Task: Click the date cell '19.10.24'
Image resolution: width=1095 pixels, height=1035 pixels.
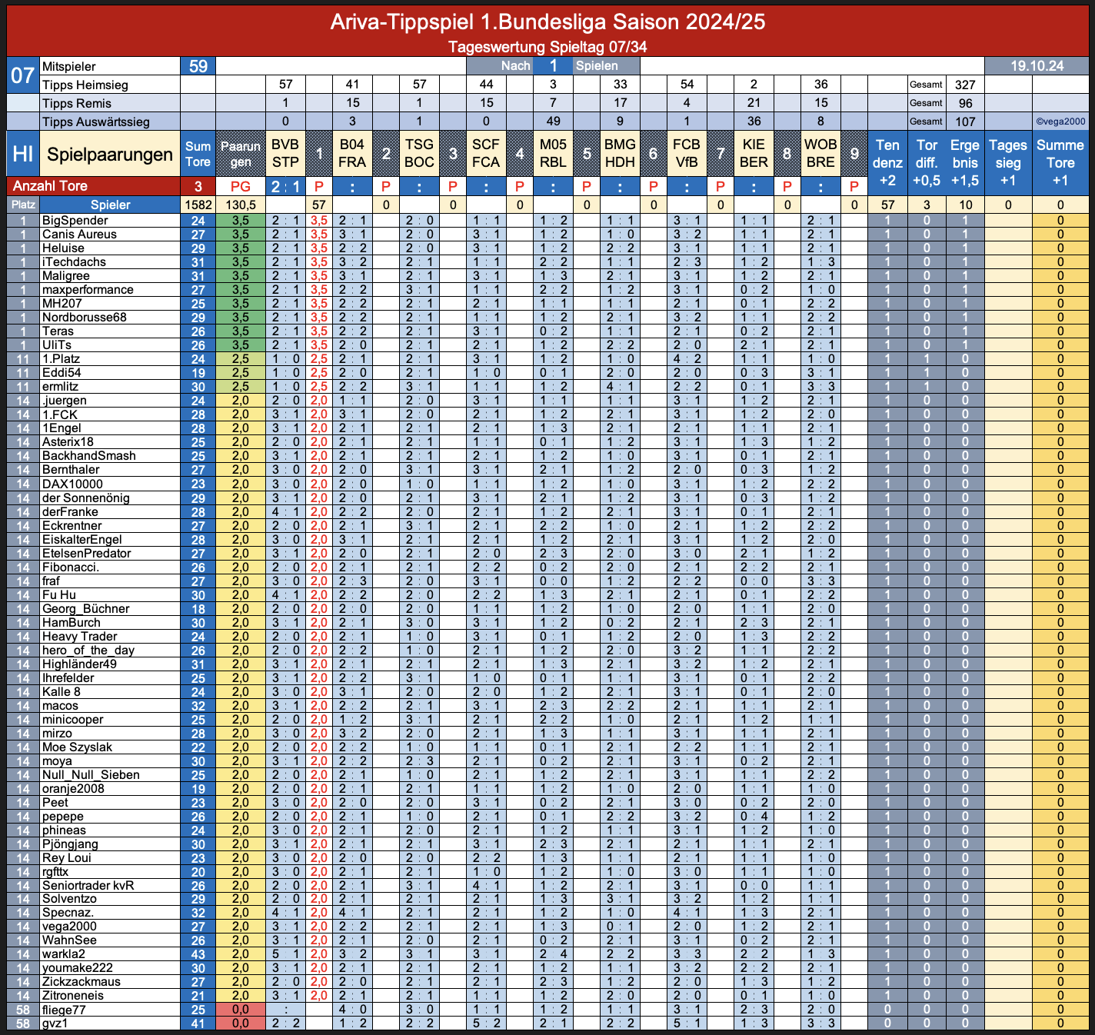Action: [1037, 66]
